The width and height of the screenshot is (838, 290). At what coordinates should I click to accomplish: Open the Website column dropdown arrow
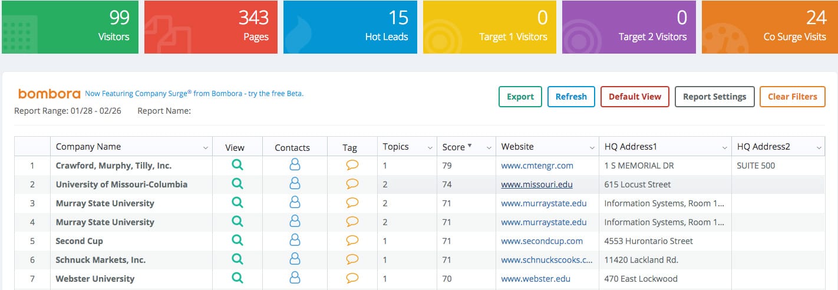click(592, 148)
